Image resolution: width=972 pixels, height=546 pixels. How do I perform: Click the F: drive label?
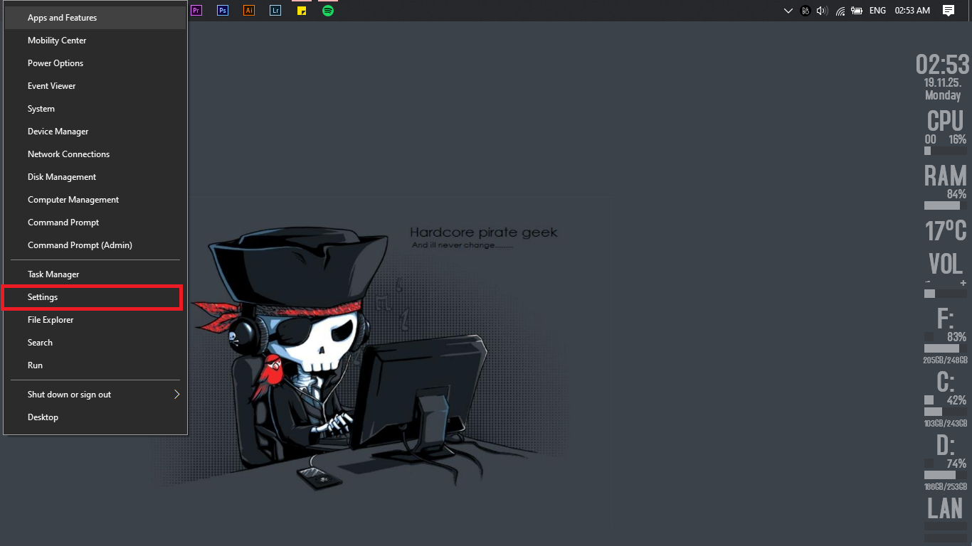[x=945, y=318]
